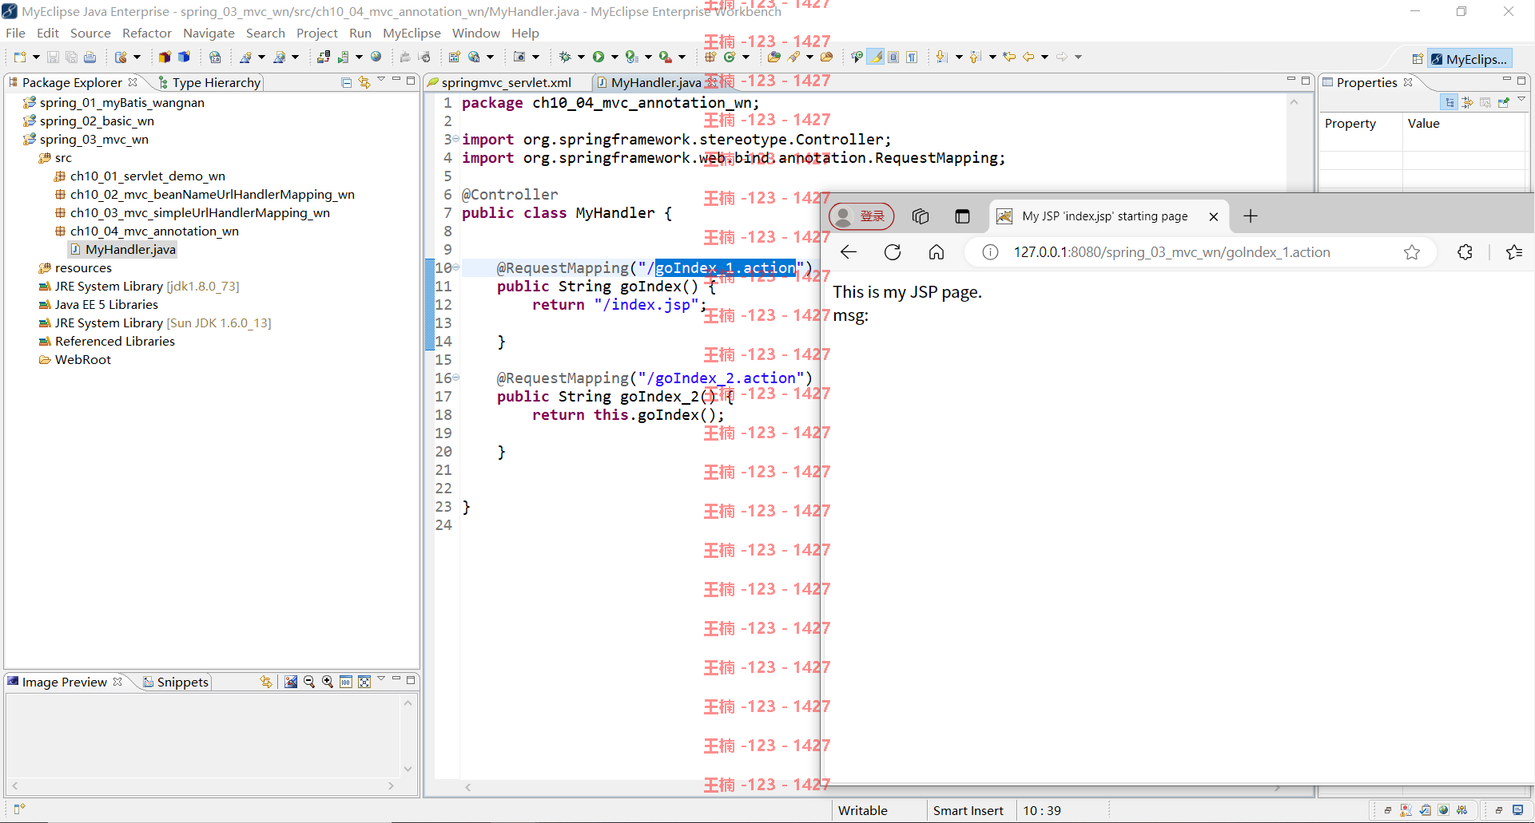Click Fit to window icon in Image Preview
Viewport: 1535px width, 823px height.
364,682
